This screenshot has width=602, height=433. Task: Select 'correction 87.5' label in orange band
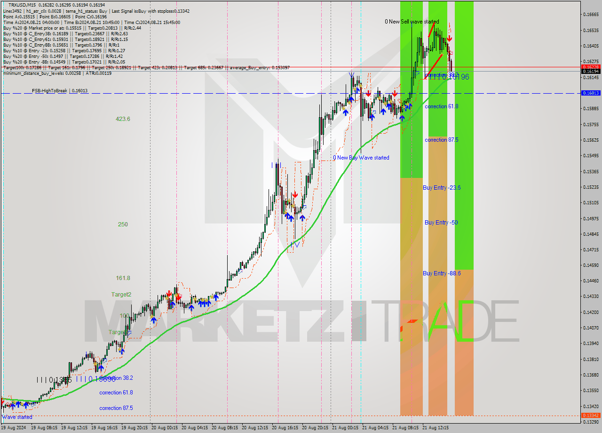[x=442, y=140]
